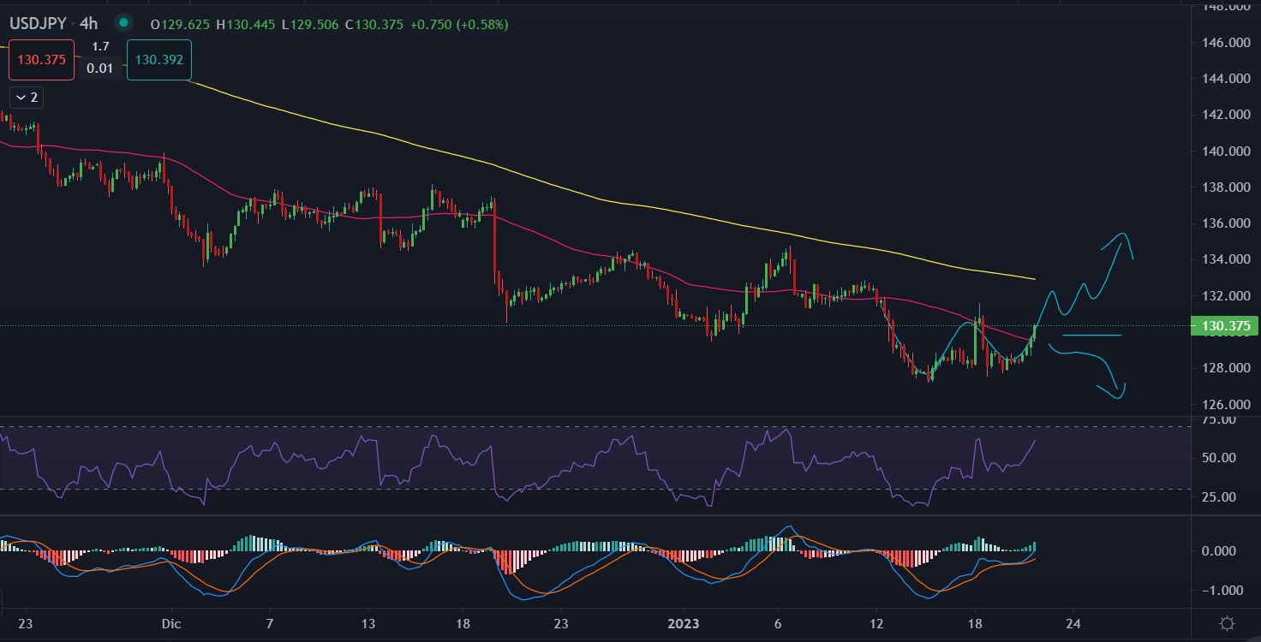Open chart settings gear icon
Image resolution: width=1261 pixels, height=642 pixels.
click(x=1227, y=623)
